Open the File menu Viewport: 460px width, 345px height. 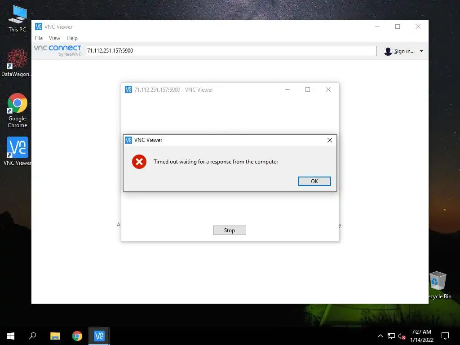click(x=39, y=38)
